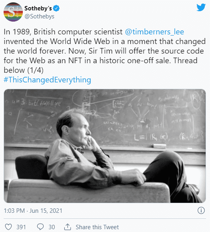Open the 1:03 PM · Jun 15, 2021 timestamp
This screenshot has width=210, height=232.
33,211
